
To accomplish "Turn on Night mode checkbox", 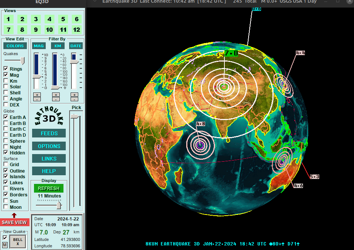I will (x=6, y=147).
